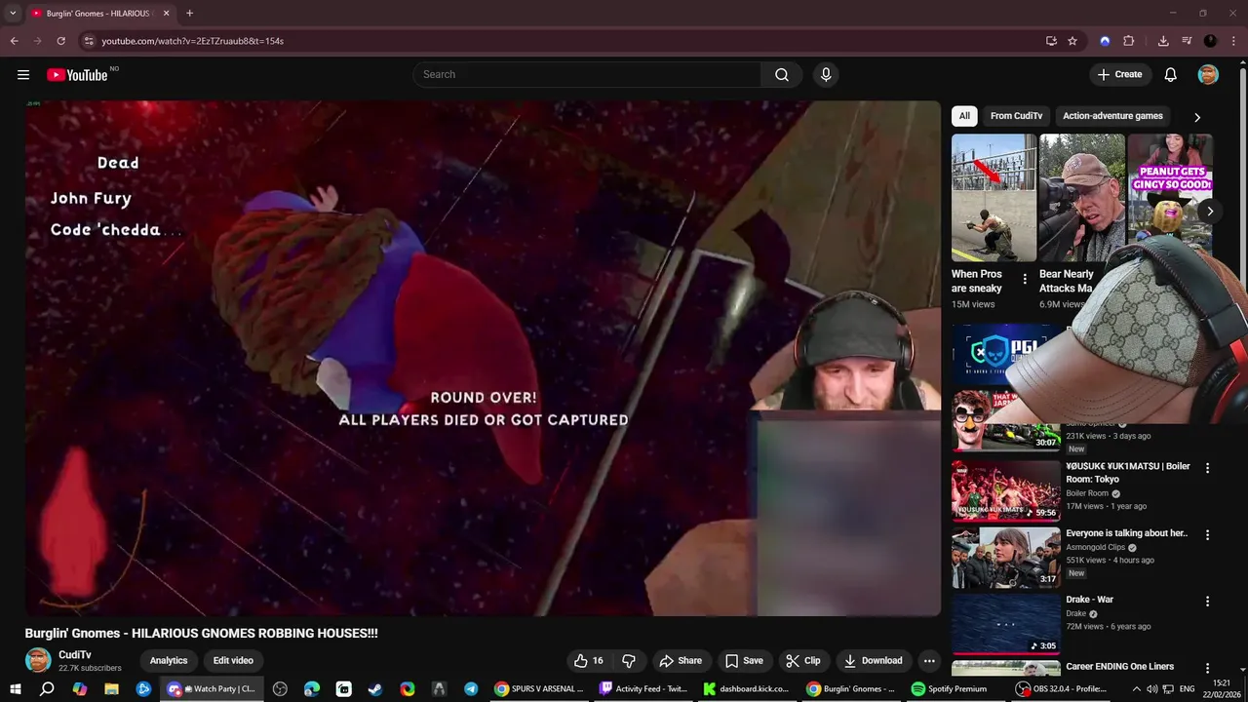Viewport: 1248px width, 702px height.
Task: Advance the shorts shelf with the arrow
Action: (1210, 211)
